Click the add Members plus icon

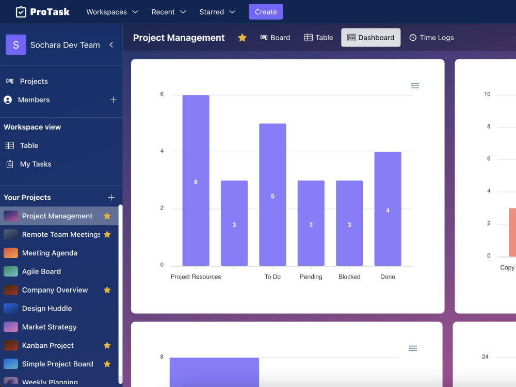pyautogui.click(x=113, y=100)
